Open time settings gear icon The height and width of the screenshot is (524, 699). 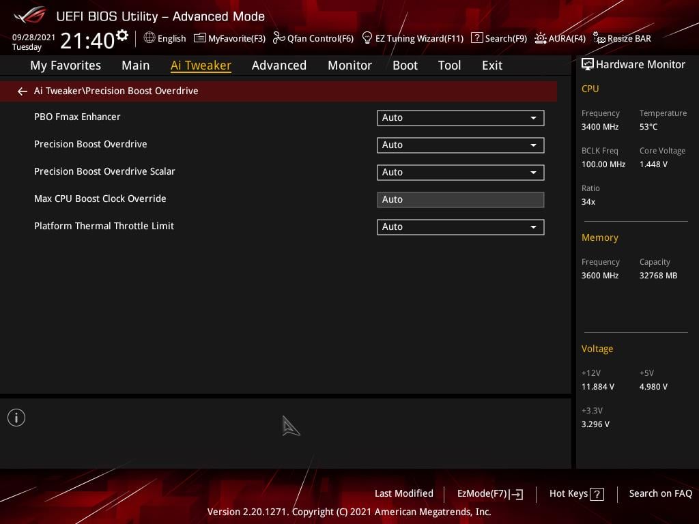tap(122, 35)
